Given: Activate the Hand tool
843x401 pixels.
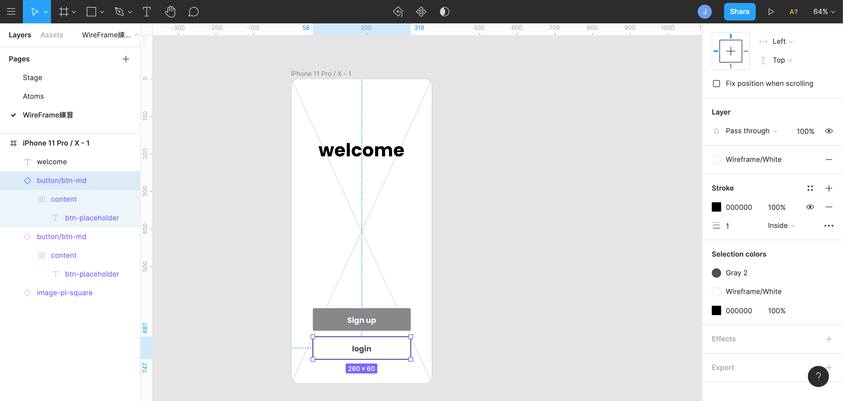Looking at the screenshot, I should [x=170, y=12].
